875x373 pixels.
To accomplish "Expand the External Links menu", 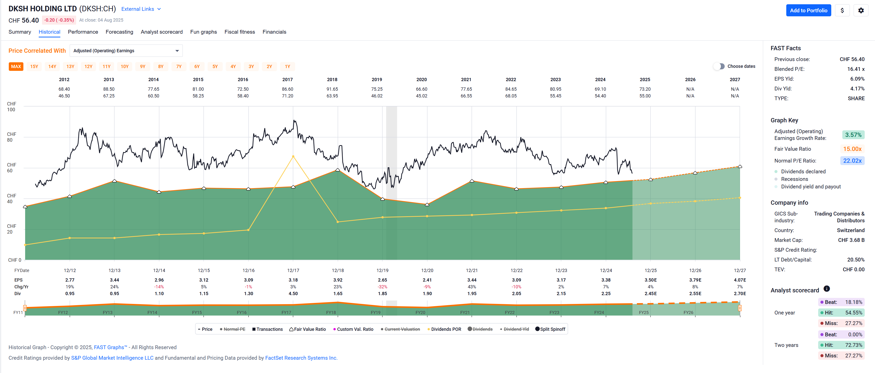I will (x=141, y=9).
